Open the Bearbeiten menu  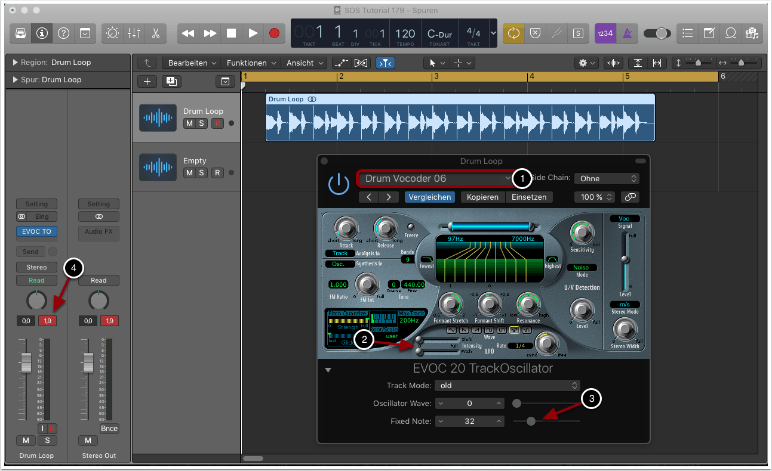192,63
